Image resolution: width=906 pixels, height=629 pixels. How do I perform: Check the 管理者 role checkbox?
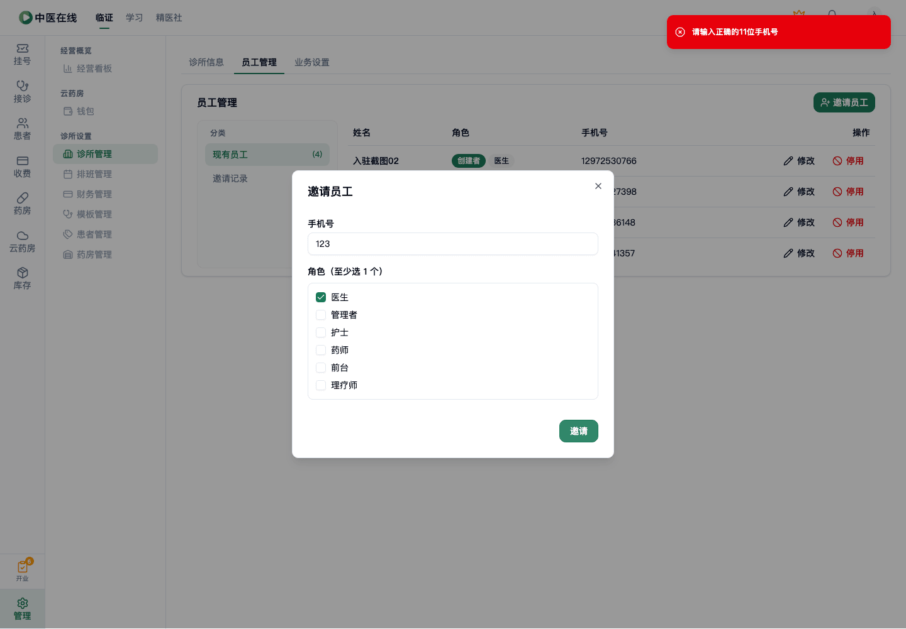point(321,315)
